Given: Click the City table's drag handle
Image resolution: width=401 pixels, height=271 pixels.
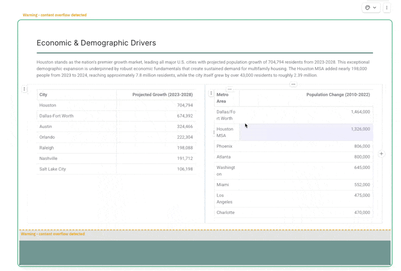Looking at the screenshot, I should pyautogui.click(x=24, y=89).
